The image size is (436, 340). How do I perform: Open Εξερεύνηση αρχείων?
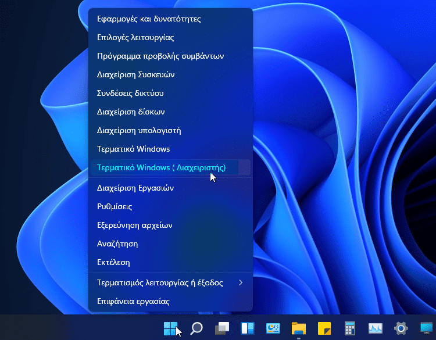(170, 225)
